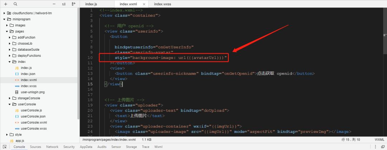The width and height of the screenshot is (387, 150).
Task: Click the cloud folder icon beside cloudfunctions
Action: 9,13
